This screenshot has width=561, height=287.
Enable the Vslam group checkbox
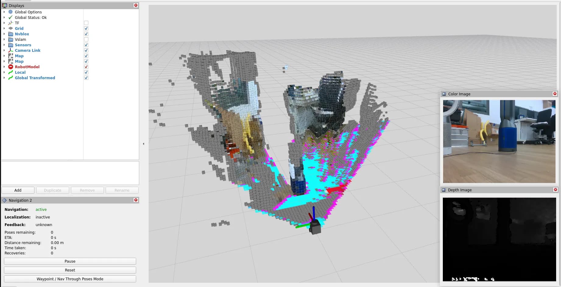point(86,39)
